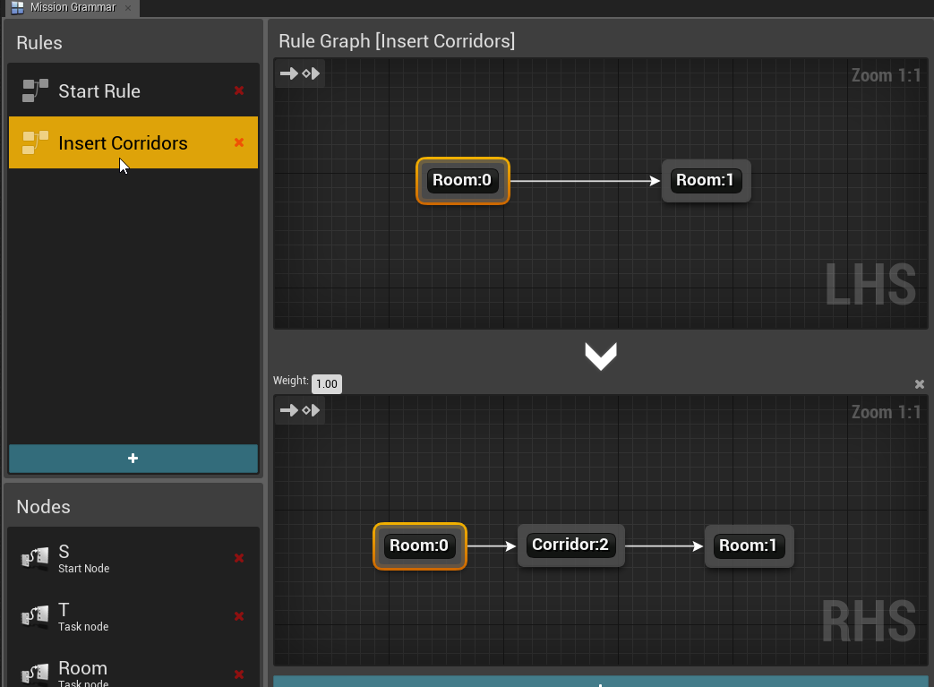Click the T Task node icon
The height and width of the screenshot is (687, 934).
click(x=34, y=616)
